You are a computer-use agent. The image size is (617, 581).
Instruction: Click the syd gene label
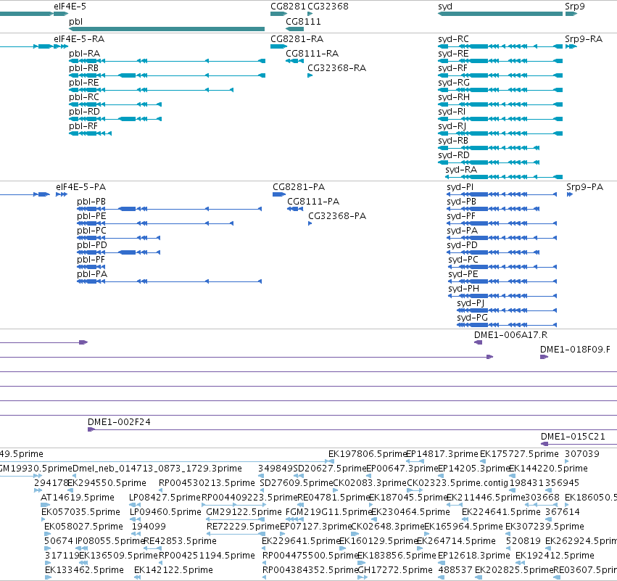click(x=445, y=7)
